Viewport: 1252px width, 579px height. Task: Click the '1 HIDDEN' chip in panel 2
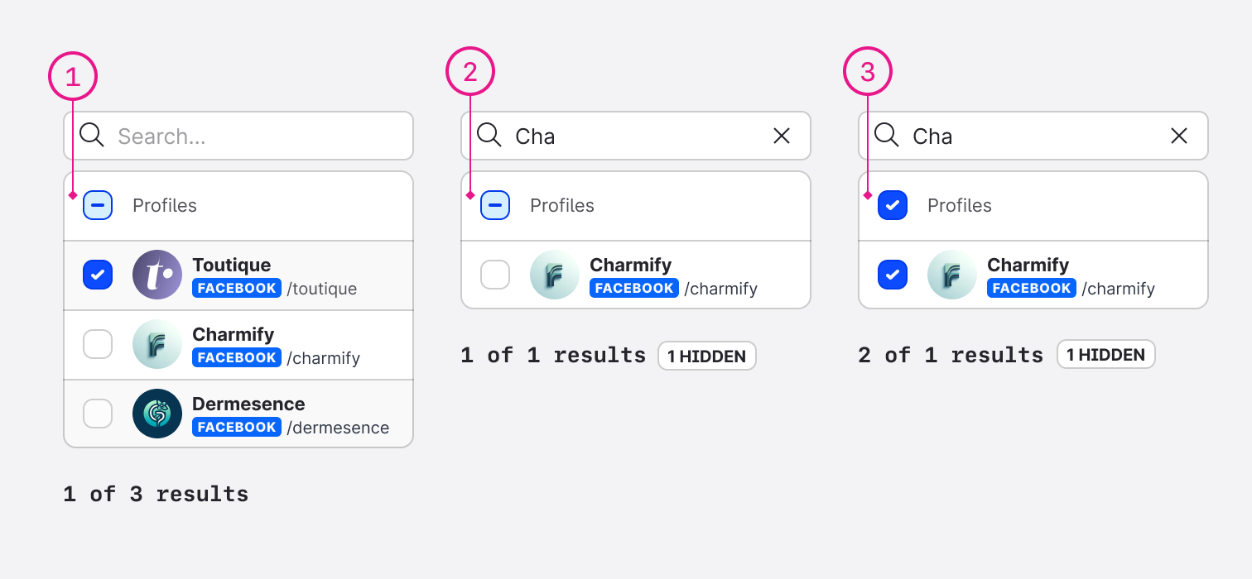click(x=706, y=356)
